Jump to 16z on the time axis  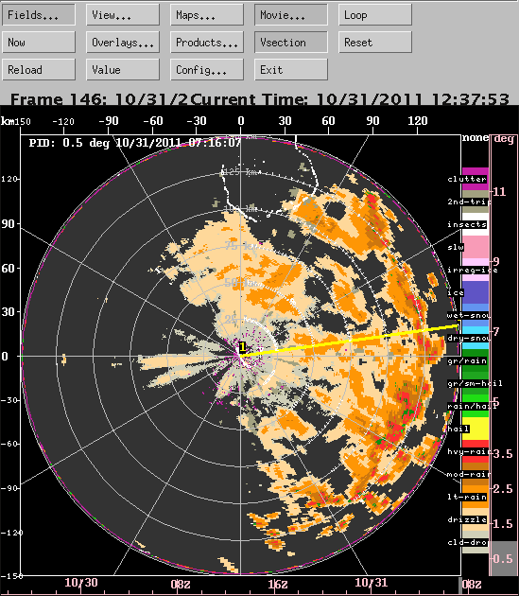[278, 585]
